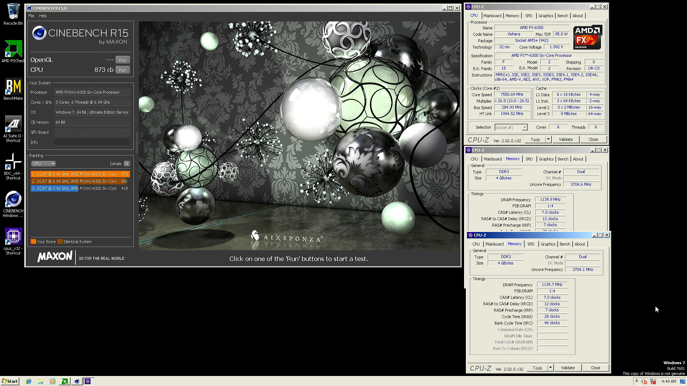The width and height of the screenshot is (687, 386).
Task: Click Validate in top CPU-Z window
Action: point(566,140)
